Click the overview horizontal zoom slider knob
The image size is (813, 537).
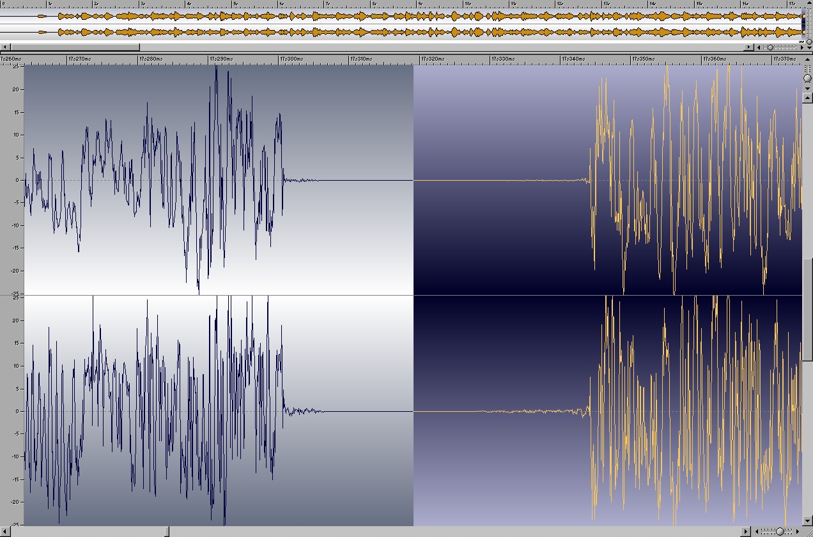(x=770, y=47)
